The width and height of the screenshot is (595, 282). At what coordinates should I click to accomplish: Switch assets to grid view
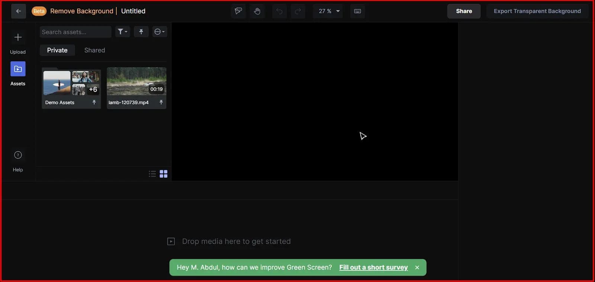pos(164,174)
